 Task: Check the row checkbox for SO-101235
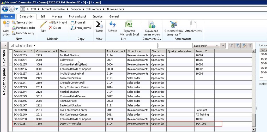(x=11, y=64)
